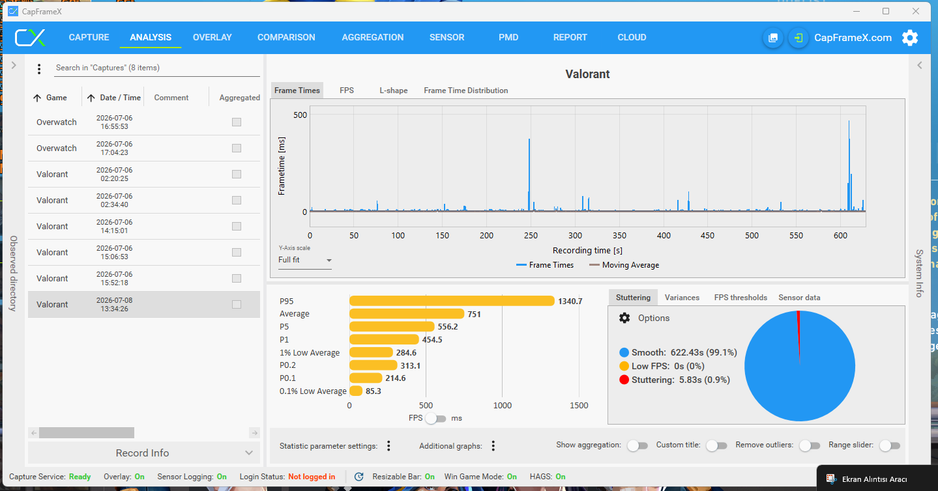
Task: Sort captures by the Game arrow icon
Action: pos(37,98)
